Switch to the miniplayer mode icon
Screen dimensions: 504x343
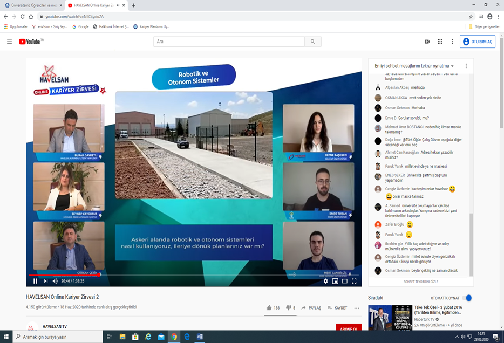click(x=335, y=281)
